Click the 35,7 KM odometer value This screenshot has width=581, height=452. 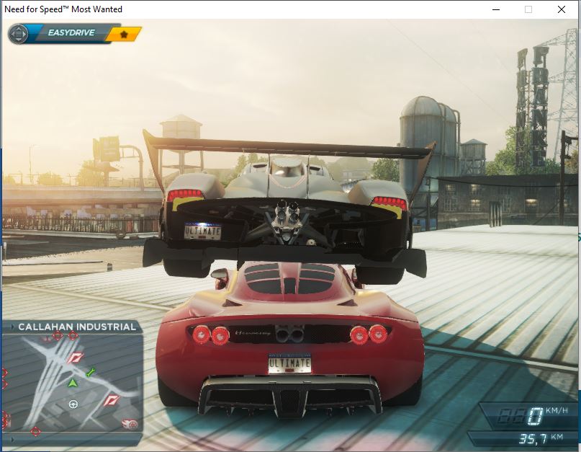(x=541, y=438)
